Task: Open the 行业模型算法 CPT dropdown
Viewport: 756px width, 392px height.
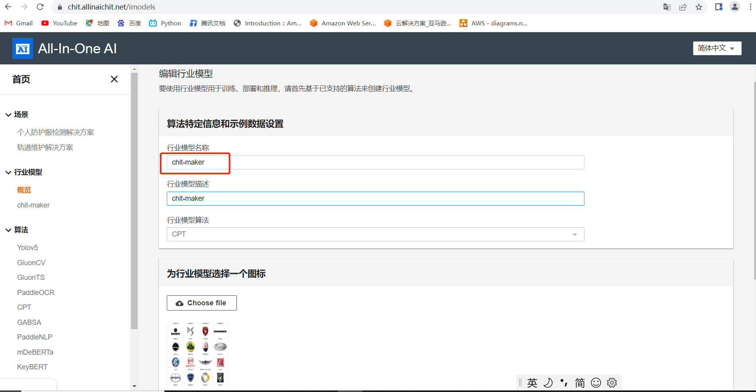Action: click(x=375, y=234)
